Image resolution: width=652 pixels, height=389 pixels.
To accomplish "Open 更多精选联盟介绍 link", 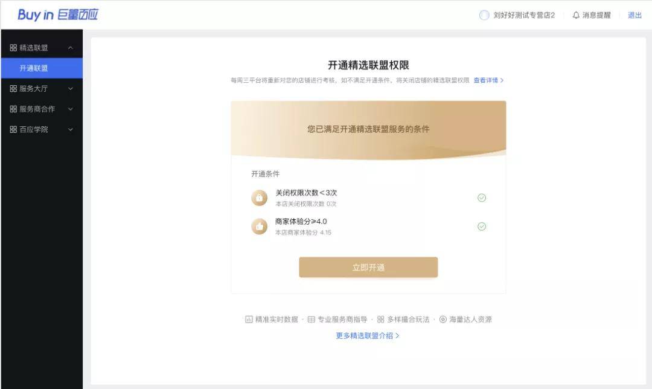I will [x=368, y=336].
